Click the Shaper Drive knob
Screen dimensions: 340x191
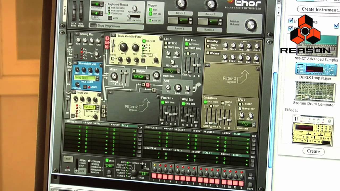coord(156,75)
